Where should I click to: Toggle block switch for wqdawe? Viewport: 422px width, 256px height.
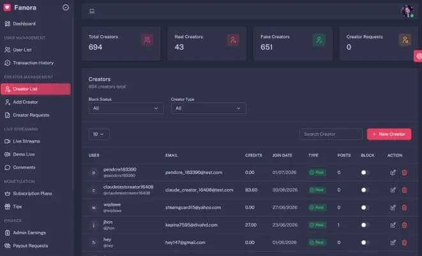click(x=365, y=208)
